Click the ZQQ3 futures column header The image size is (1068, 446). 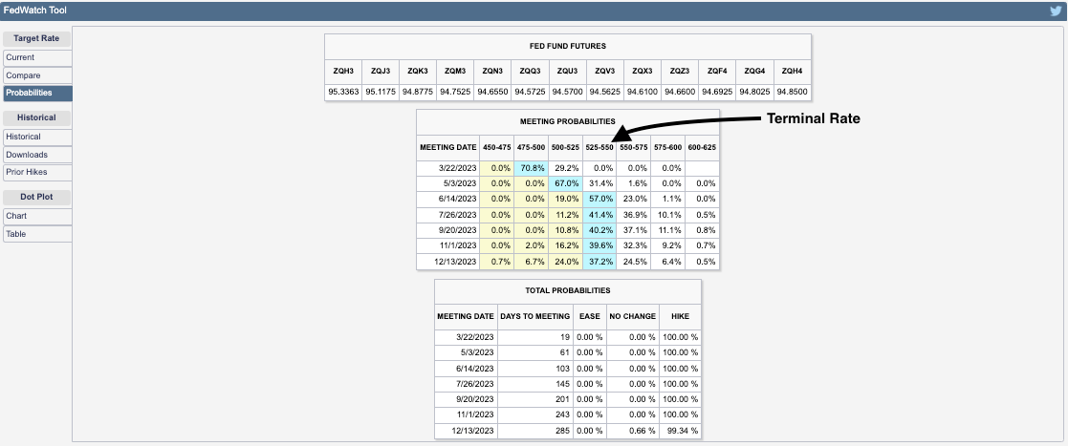(x=530, y=71)
